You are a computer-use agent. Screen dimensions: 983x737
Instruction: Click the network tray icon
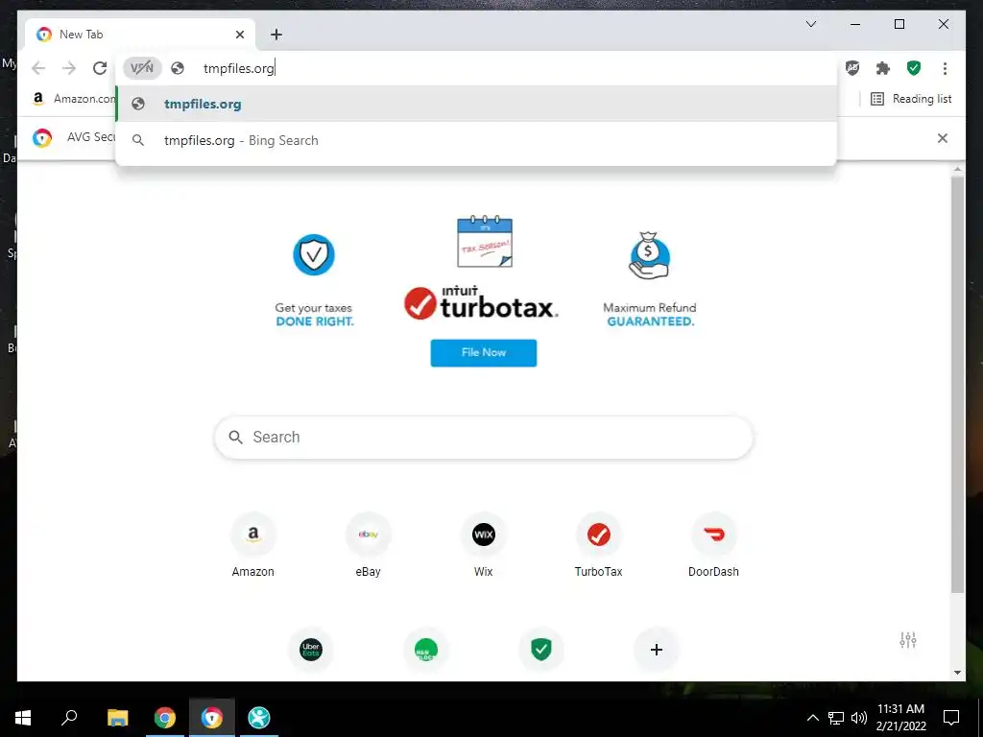pos(836,718)
